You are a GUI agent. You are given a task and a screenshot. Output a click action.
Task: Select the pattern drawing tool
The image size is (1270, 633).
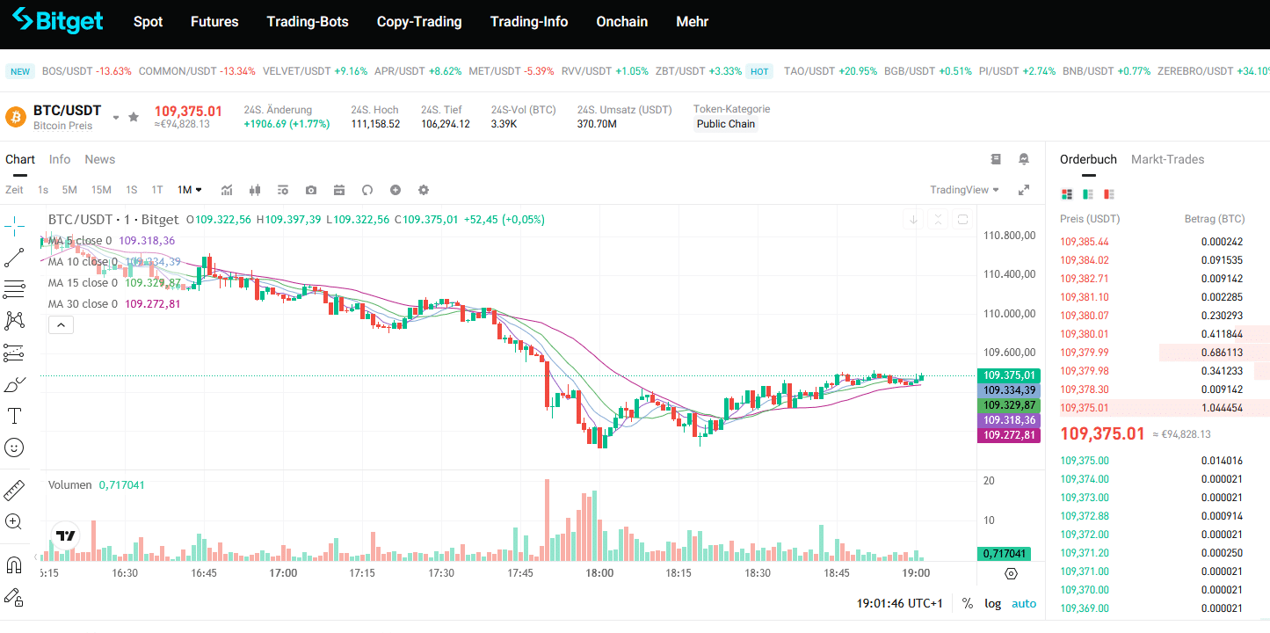coord(14,320)
